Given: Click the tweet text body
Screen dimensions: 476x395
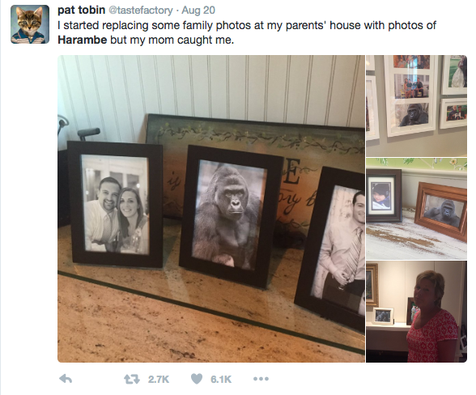Looking at the screenshot, I should coord(247,32).
